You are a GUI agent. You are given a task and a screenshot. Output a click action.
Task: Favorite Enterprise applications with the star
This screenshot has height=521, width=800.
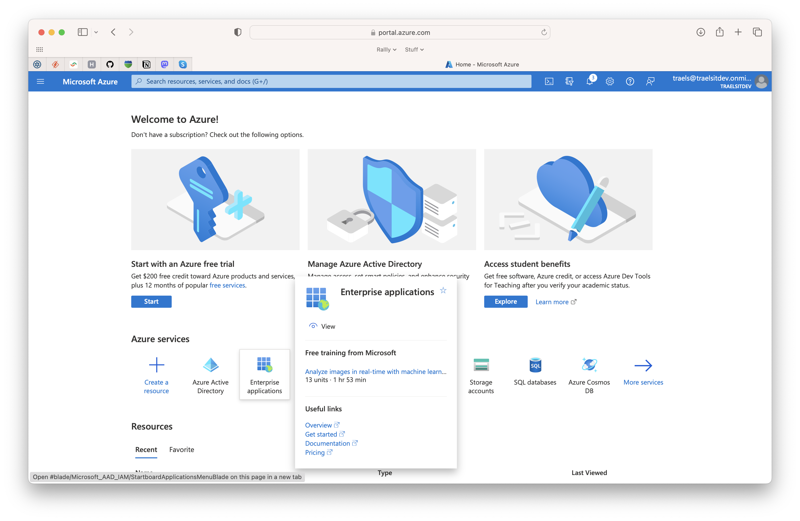click(x=443, y=290)
